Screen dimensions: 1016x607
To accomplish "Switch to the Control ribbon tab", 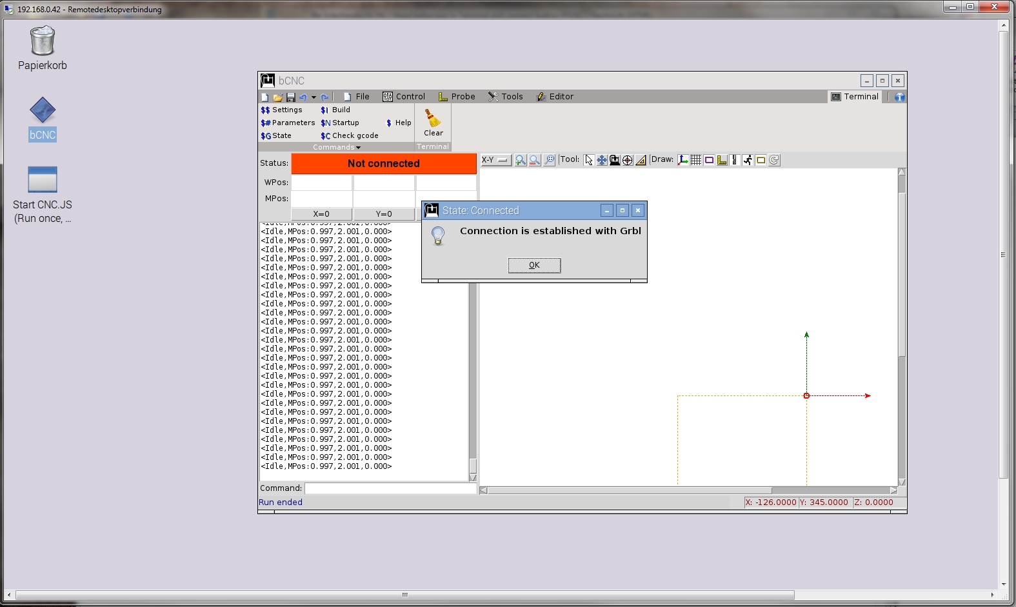I will click(404, 97).
